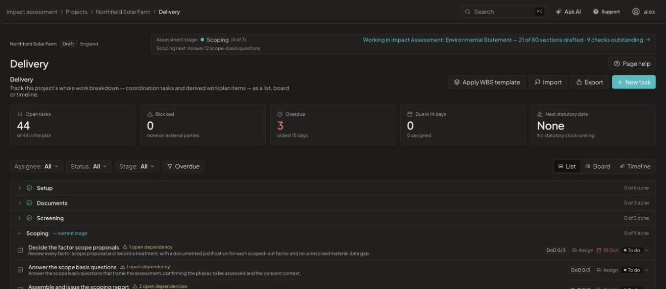666x289 pixels.
Task: Click the Setup group check-circle icon
Action: tap(29, 188)
